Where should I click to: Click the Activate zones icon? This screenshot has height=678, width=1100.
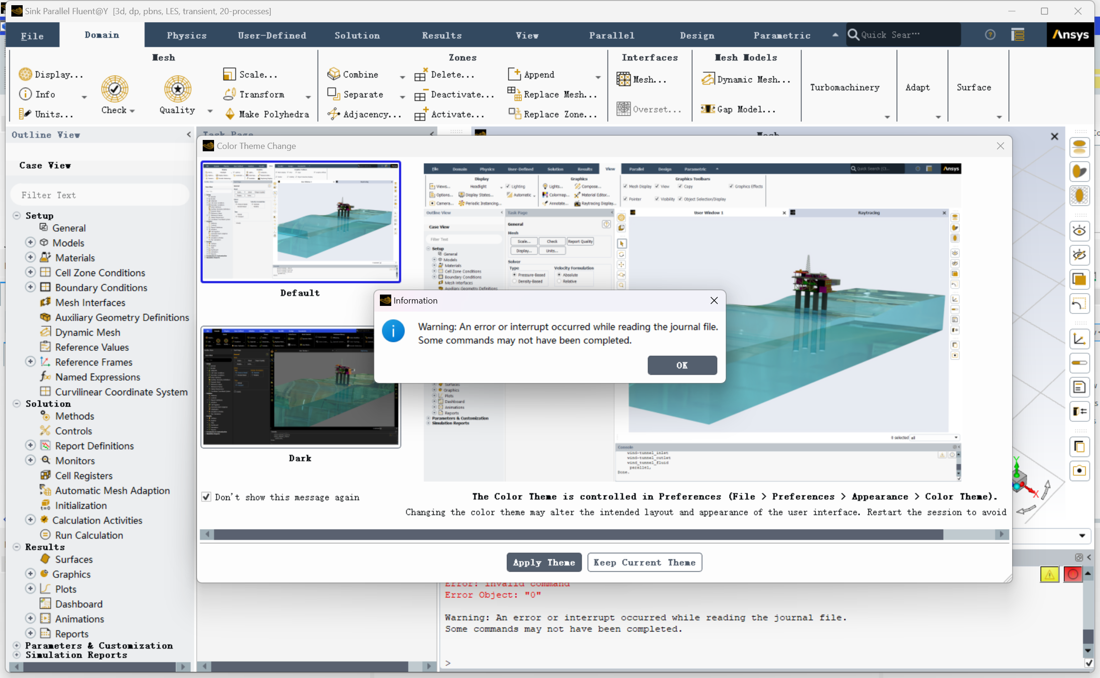pos(421,114)
